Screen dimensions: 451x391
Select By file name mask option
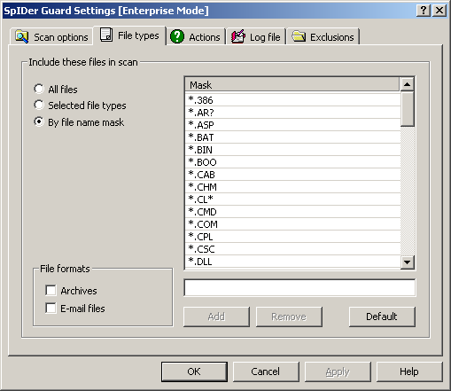[39, 121]
